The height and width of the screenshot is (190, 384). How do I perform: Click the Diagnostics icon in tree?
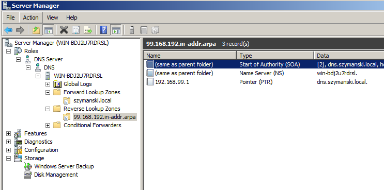click(x=18, y=142)
